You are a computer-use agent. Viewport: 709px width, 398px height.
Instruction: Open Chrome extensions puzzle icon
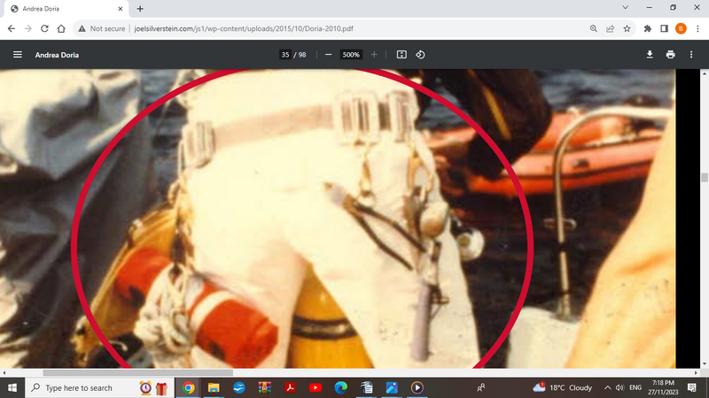point(647,28)
